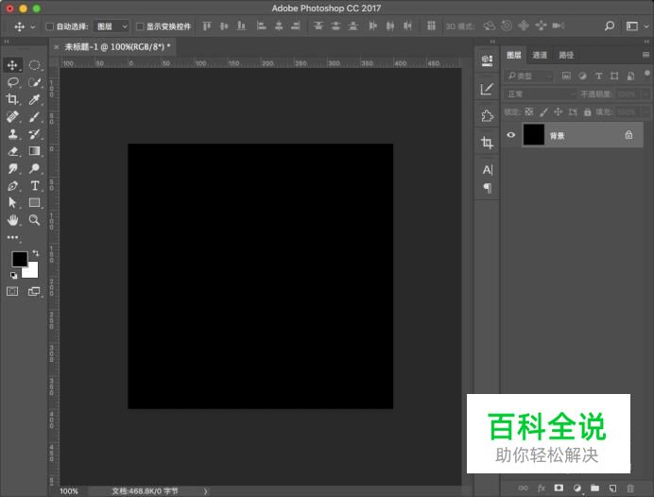The image size is (654, 497).
Task: Select the Brush tool
Action: (35, 117)
